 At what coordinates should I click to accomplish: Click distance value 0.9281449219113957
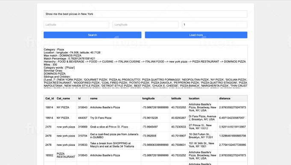pyautogui.click(x=232, y=127)
